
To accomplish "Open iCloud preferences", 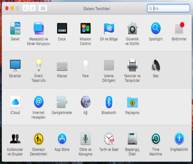I will (x=15, y=102).
